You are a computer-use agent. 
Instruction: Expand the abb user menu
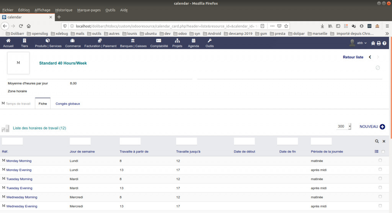coord(358,43)
